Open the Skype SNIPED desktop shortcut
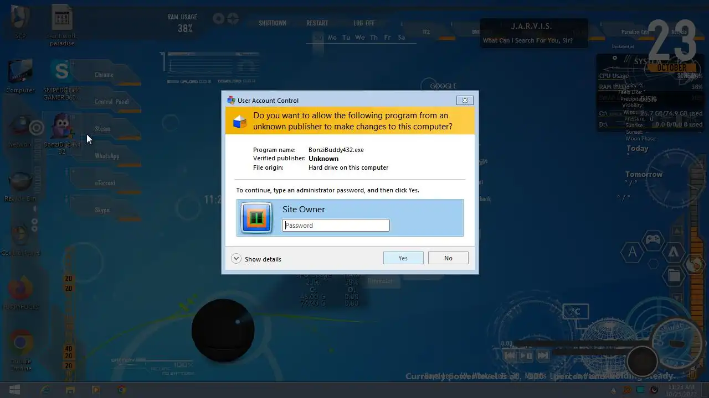 pos(62,80)
